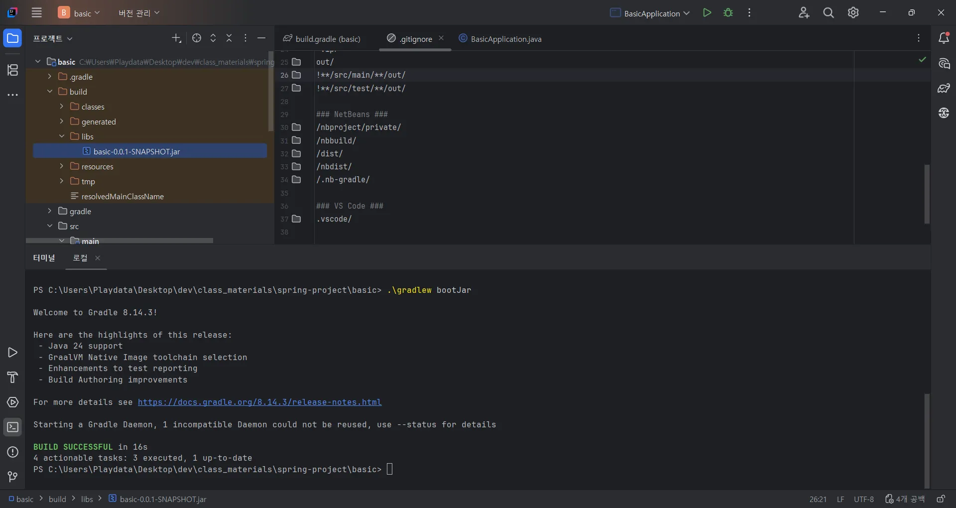Select basic-0.0.1-SNAPSHOT.jar in project tree

[150, 151]
